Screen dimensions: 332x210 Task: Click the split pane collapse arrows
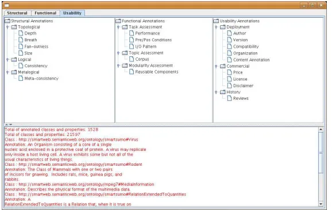click(9, 125)
